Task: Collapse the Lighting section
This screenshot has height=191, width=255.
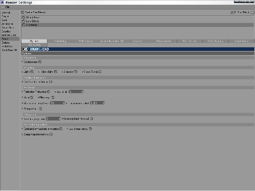Action: (x=24, y=68)
